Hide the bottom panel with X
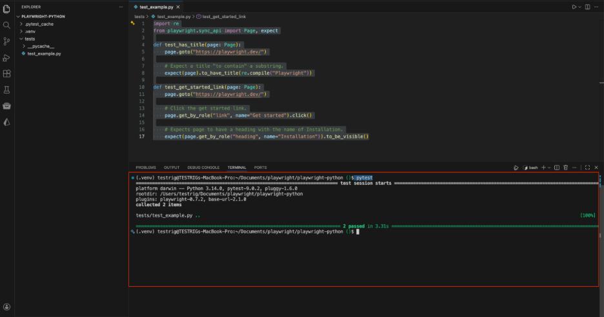Viewport: 604px width, 317px height. click(x=596, y=168)
